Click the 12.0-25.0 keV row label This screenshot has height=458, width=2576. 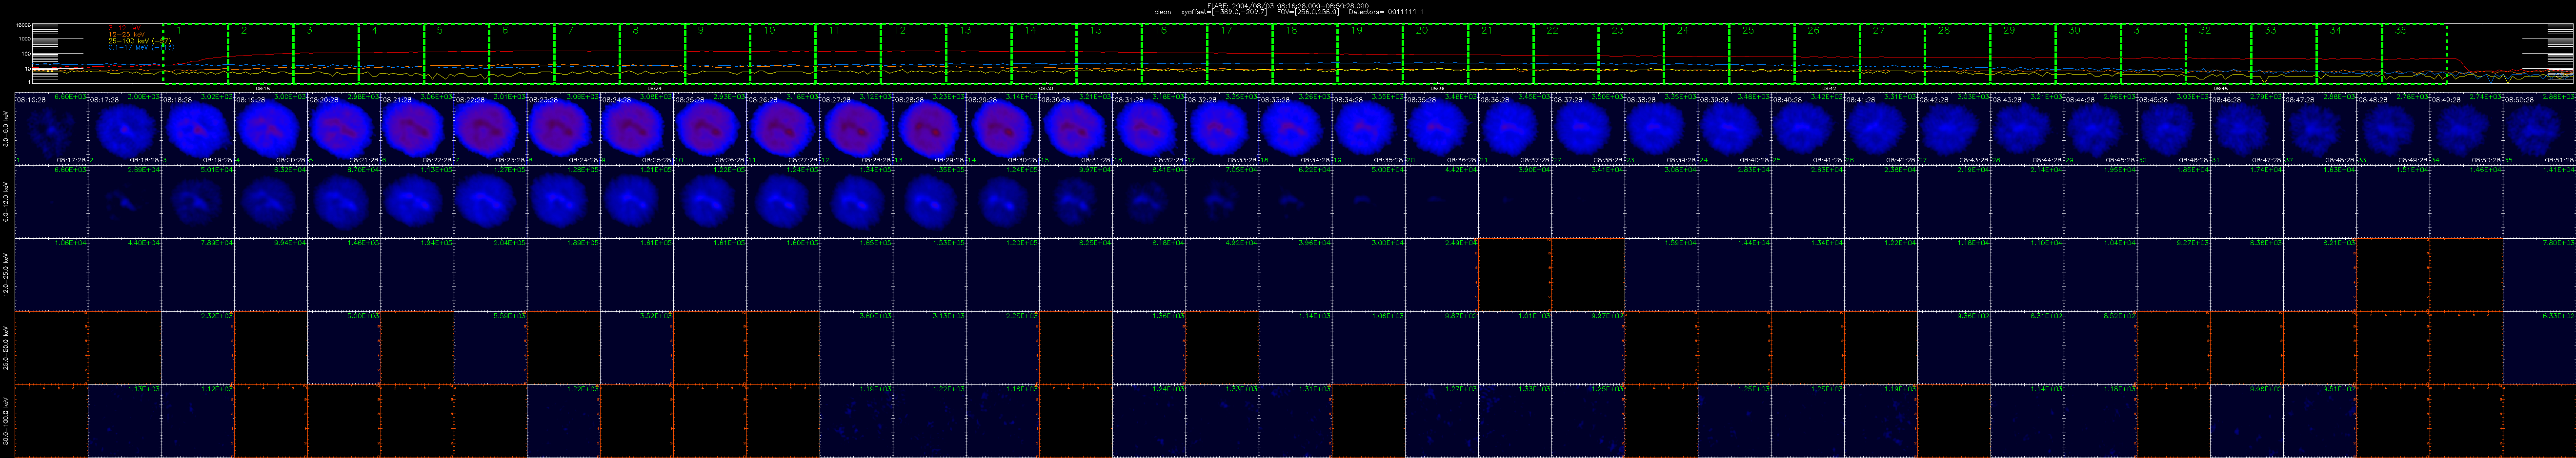click(7, 274)
